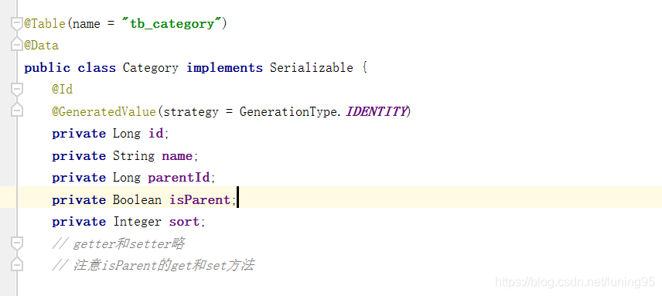Click the @GeneratedValue annotation

[x=104, y=112]
